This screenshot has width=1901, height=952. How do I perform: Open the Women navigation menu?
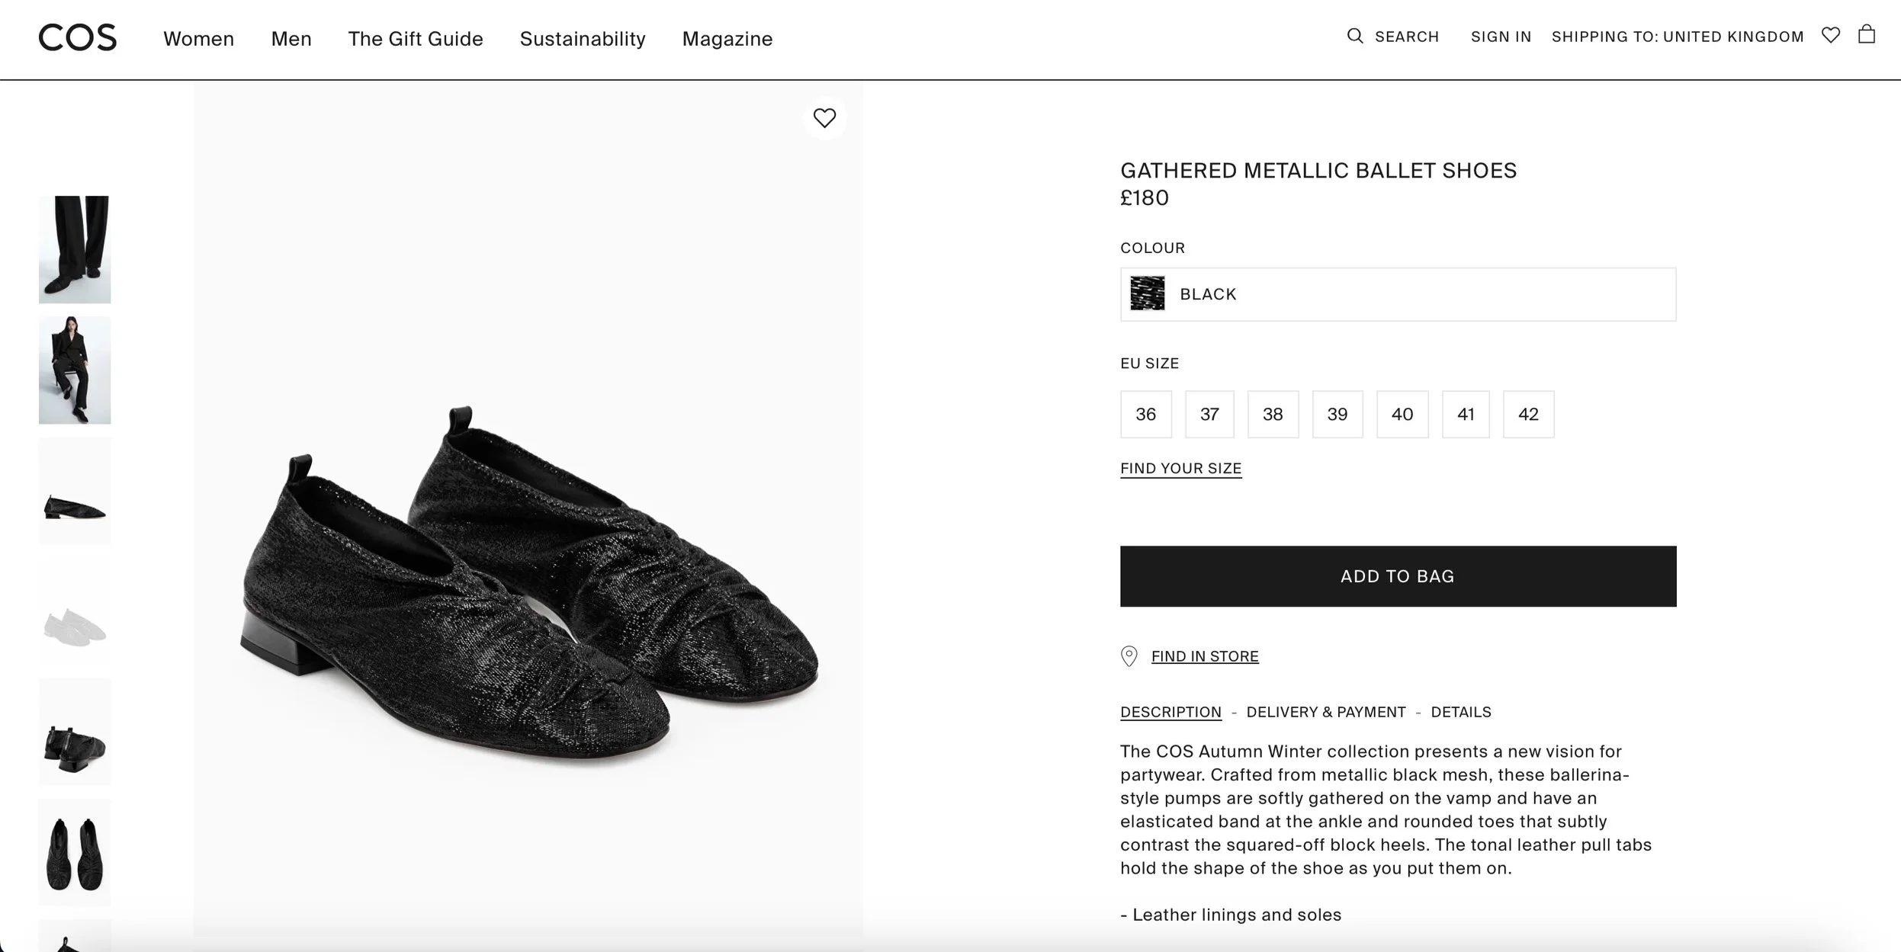(x=198, y=39)
